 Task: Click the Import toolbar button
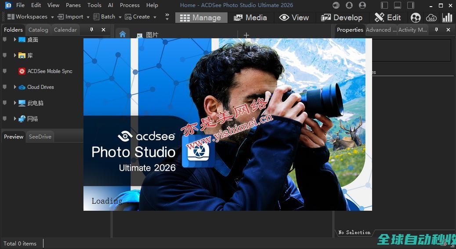[x=70, y=17]
